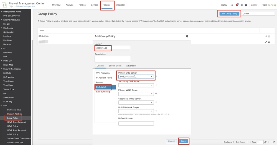Expand PKI in sidebar

(x=1, y=48)
